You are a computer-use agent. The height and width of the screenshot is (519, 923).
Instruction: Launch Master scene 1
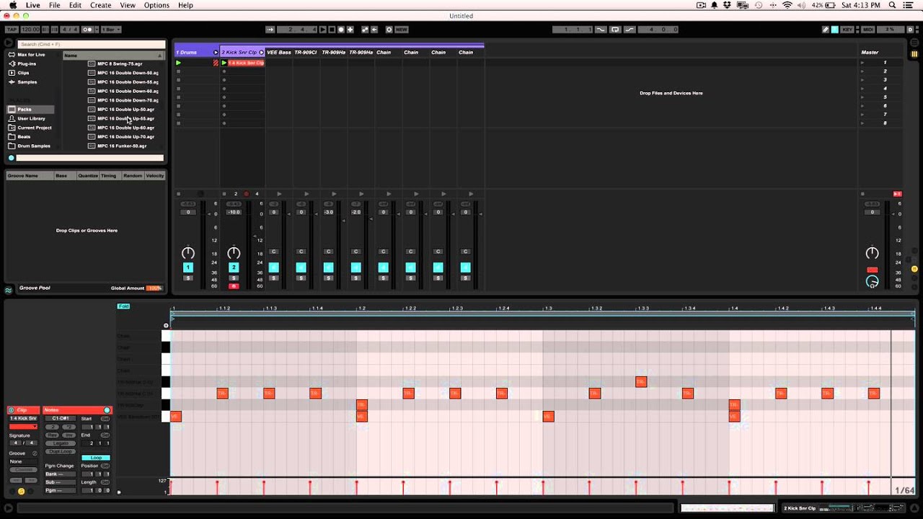(862, 63)
